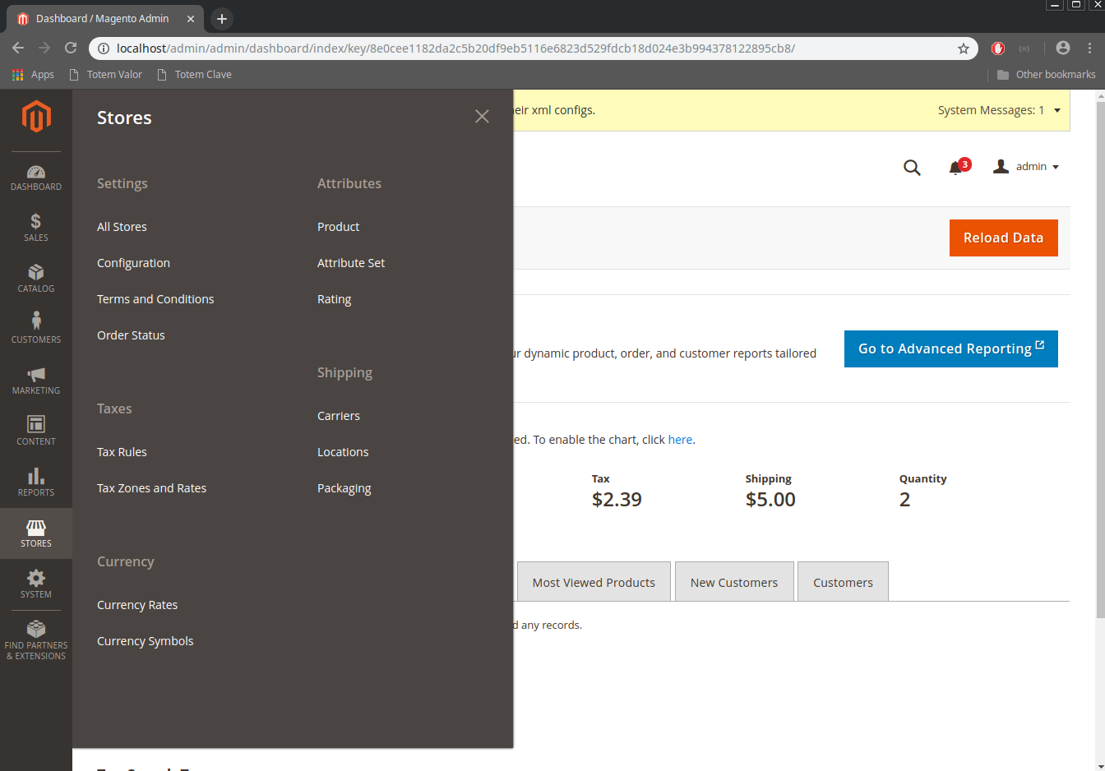Select Tax Zones and Rates

point(151,488)
